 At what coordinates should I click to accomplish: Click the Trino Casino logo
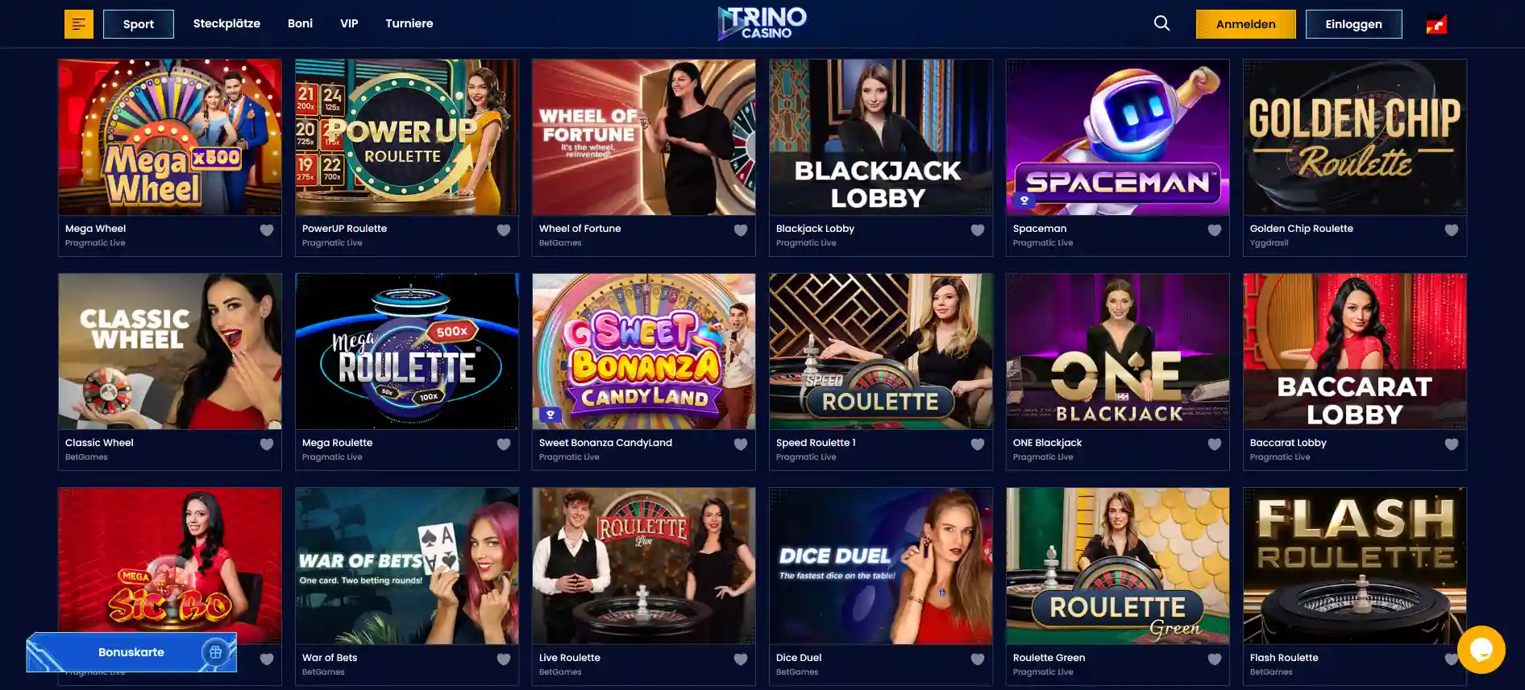pos(762,23)
